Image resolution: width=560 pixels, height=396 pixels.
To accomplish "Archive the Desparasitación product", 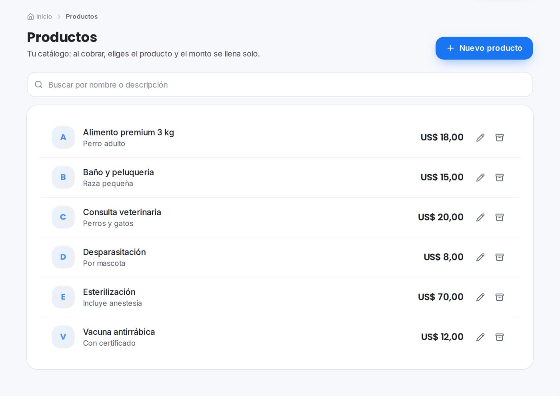I will coord(500,257).
